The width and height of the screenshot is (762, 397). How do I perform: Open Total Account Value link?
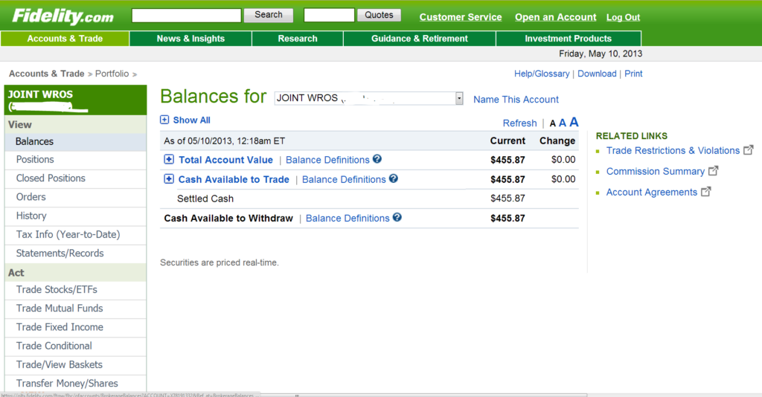tap(226, 160)
